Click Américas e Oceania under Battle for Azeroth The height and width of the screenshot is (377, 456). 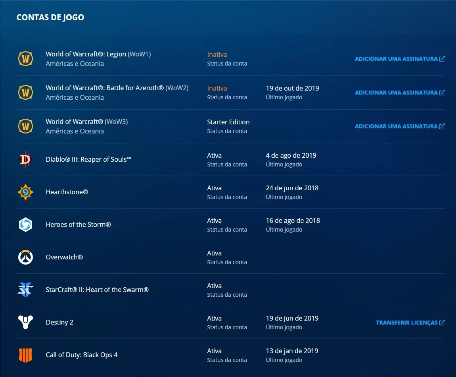point(75,98)
